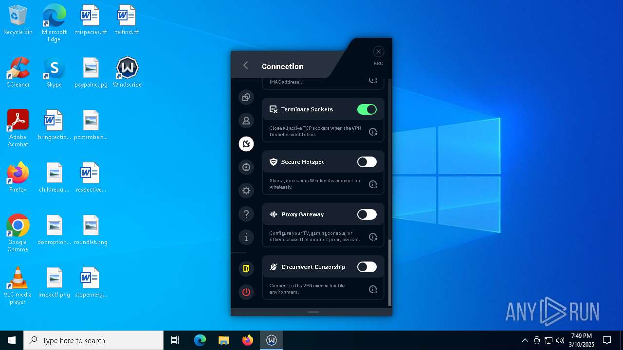
Task: Open File Explorer from the taskbar
Action: 224,340
